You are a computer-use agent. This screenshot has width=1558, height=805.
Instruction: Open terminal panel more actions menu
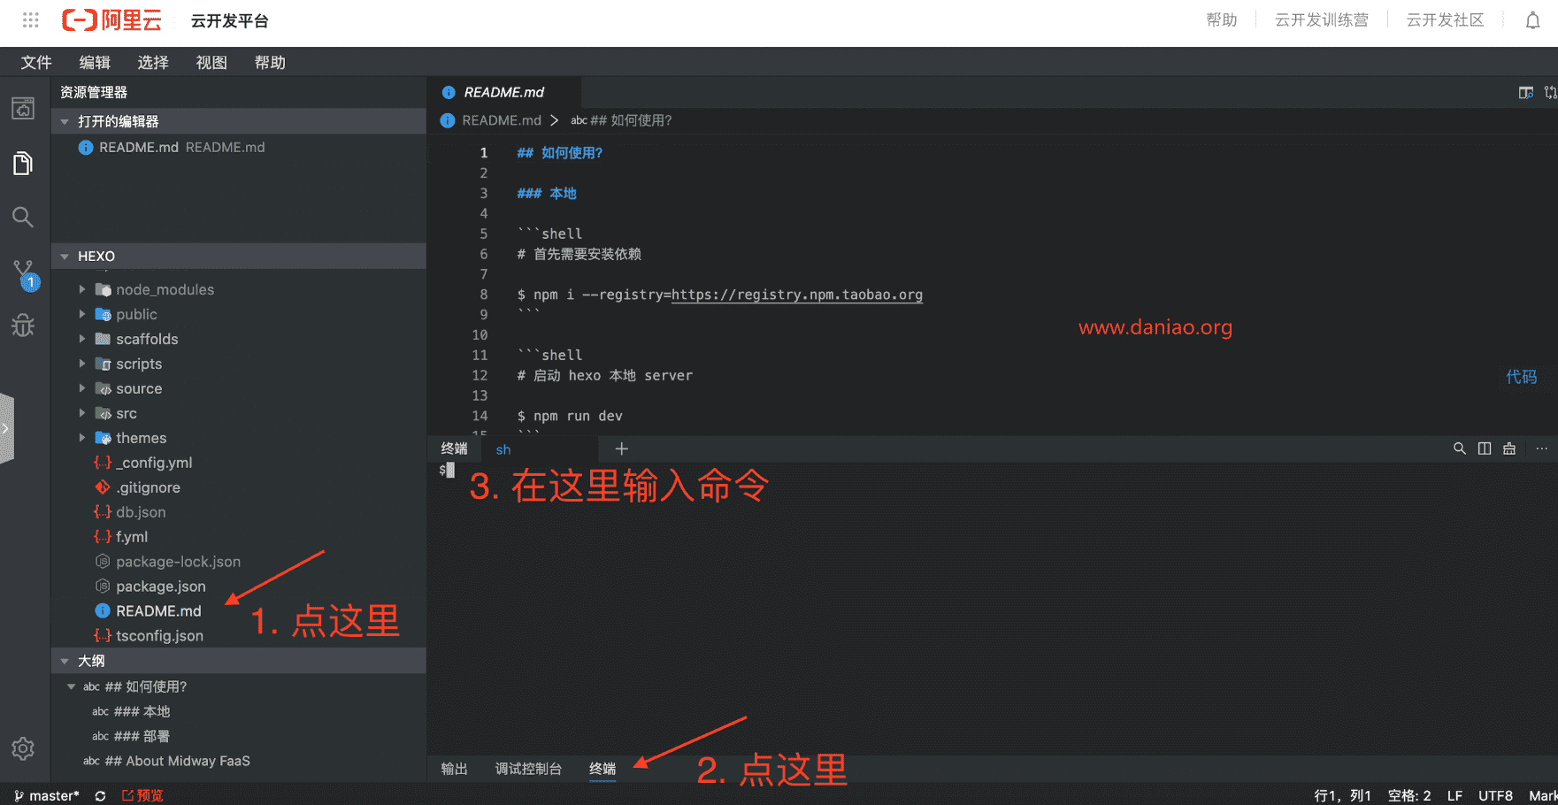click(x=1541, y=448)
